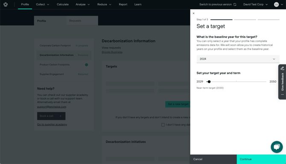
Task: Click the plus icon on Book a call
Action: (x=60, y=116)
